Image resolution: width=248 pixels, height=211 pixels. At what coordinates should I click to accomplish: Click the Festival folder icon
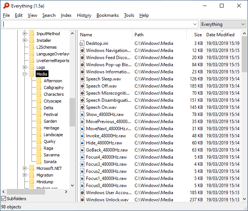point(39,114)
